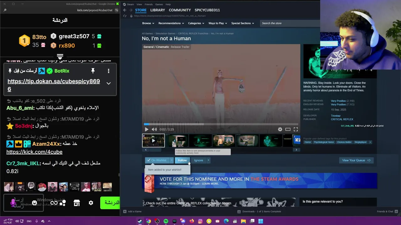Enter fullscreen on the trailer
This screenshot has width=401, height=225.
click(296, 129)
